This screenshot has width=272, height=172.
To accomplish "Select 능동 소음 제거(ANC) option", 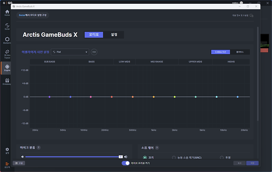I will pos(174,158).
